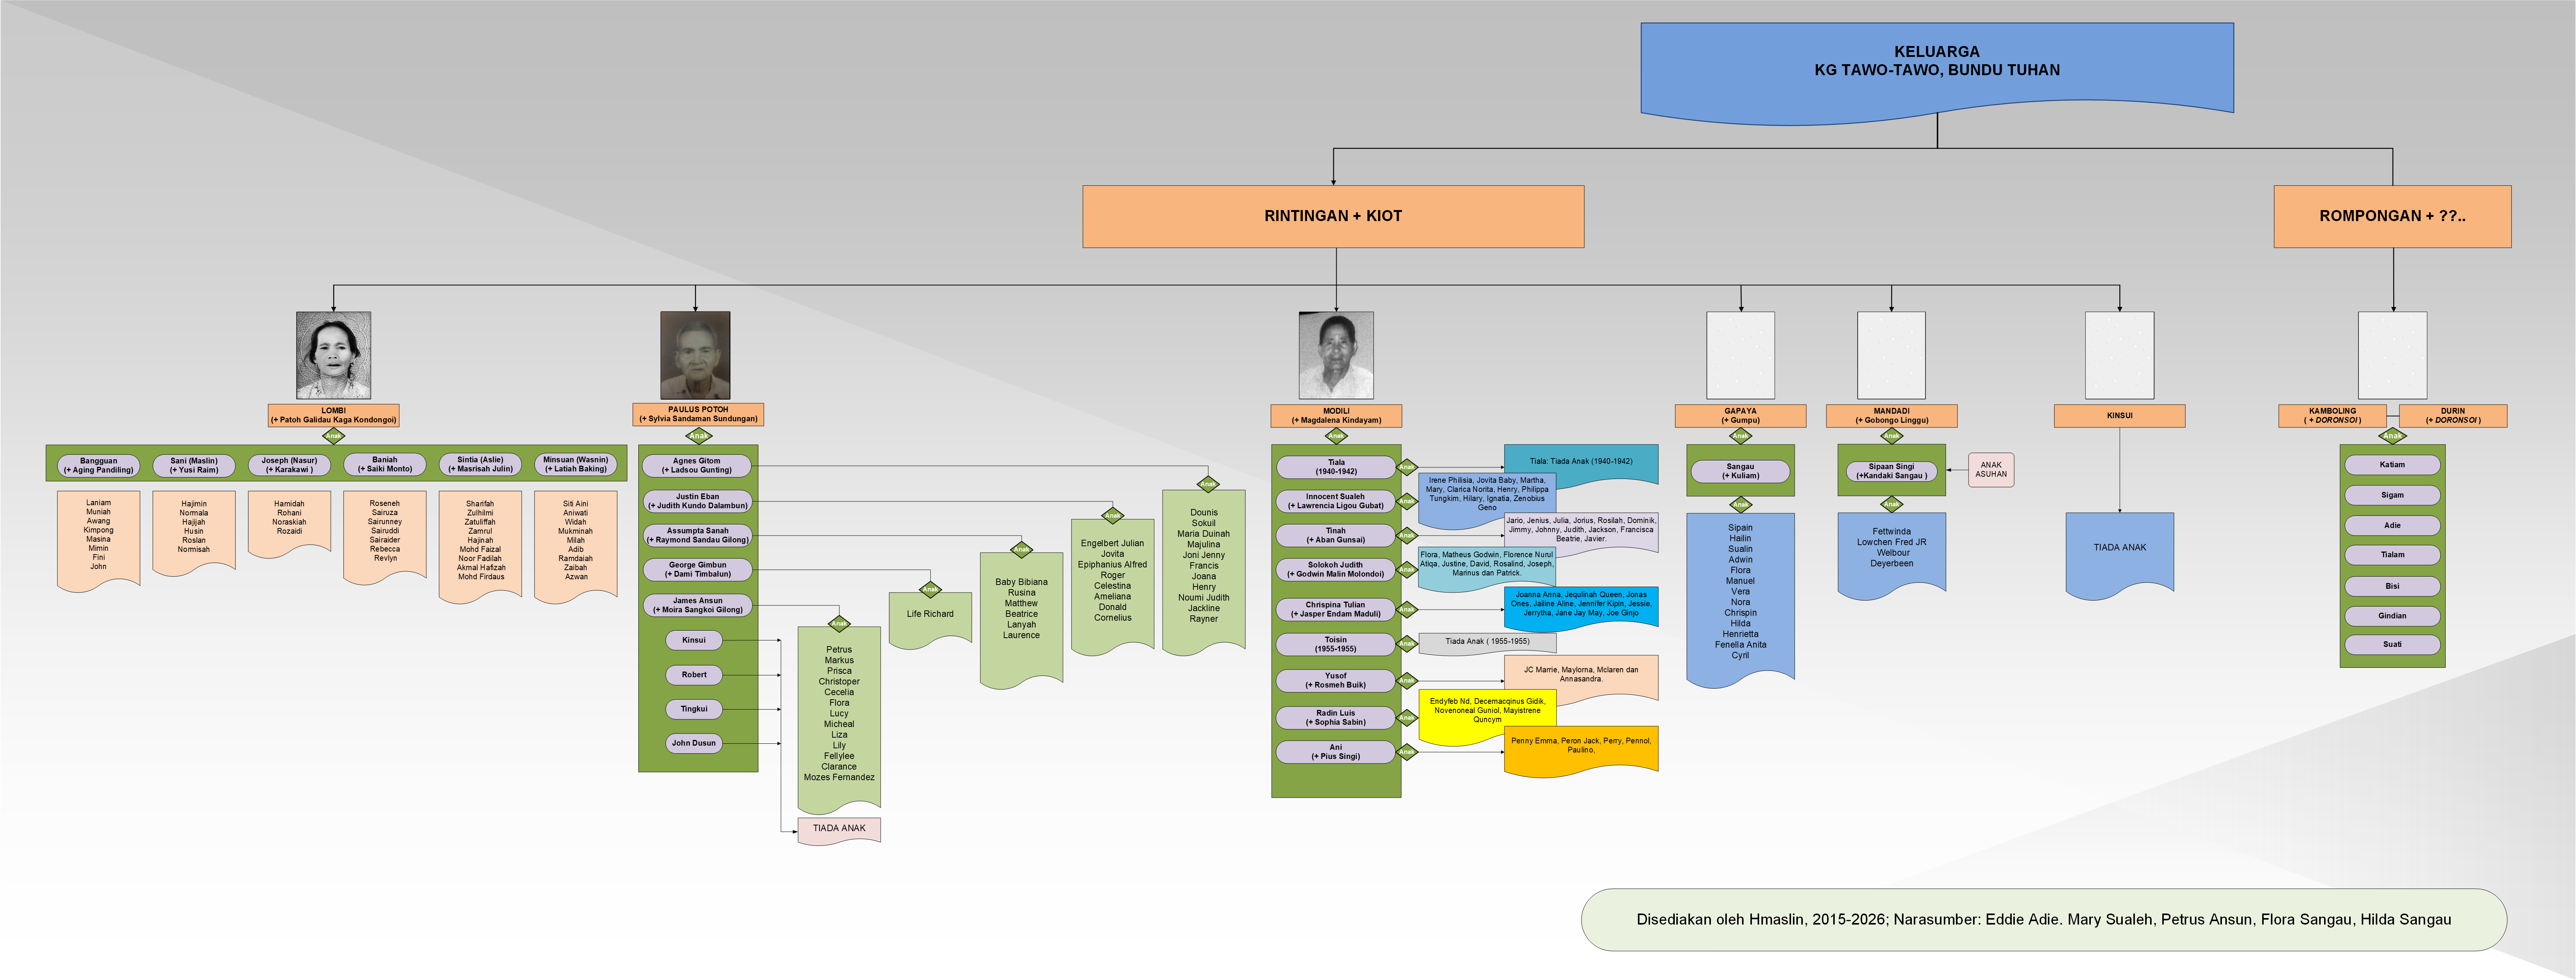Select the Minsuan (Wasnin) node
The height and width of the screenshot is (980, 2576).
576,465
